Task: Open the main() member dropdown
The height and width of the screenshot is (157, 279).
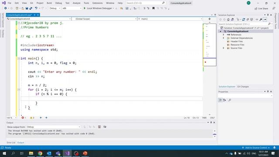Action: tap(170, 19)
